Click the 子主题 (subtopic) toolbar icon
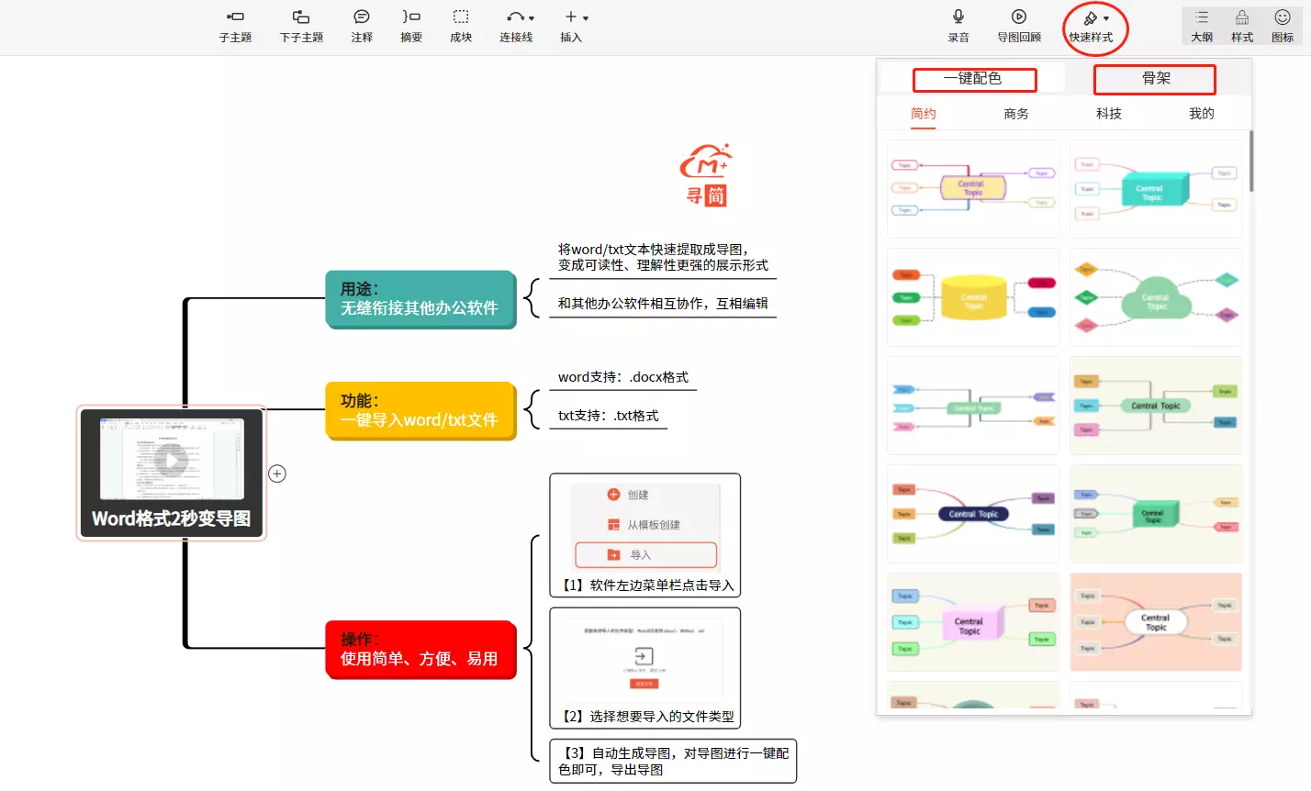 235,17
